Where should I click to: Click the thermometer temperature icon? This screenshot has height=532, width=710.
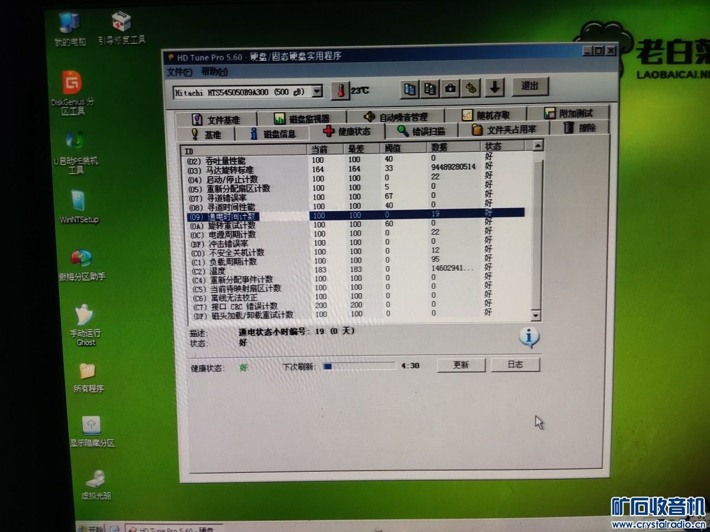pyautogui.click(x=340, y=90)
